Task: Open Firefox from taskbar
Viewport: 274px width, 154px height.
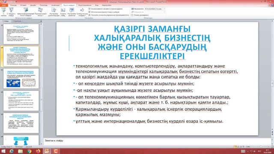Action: tap(38, 151)
